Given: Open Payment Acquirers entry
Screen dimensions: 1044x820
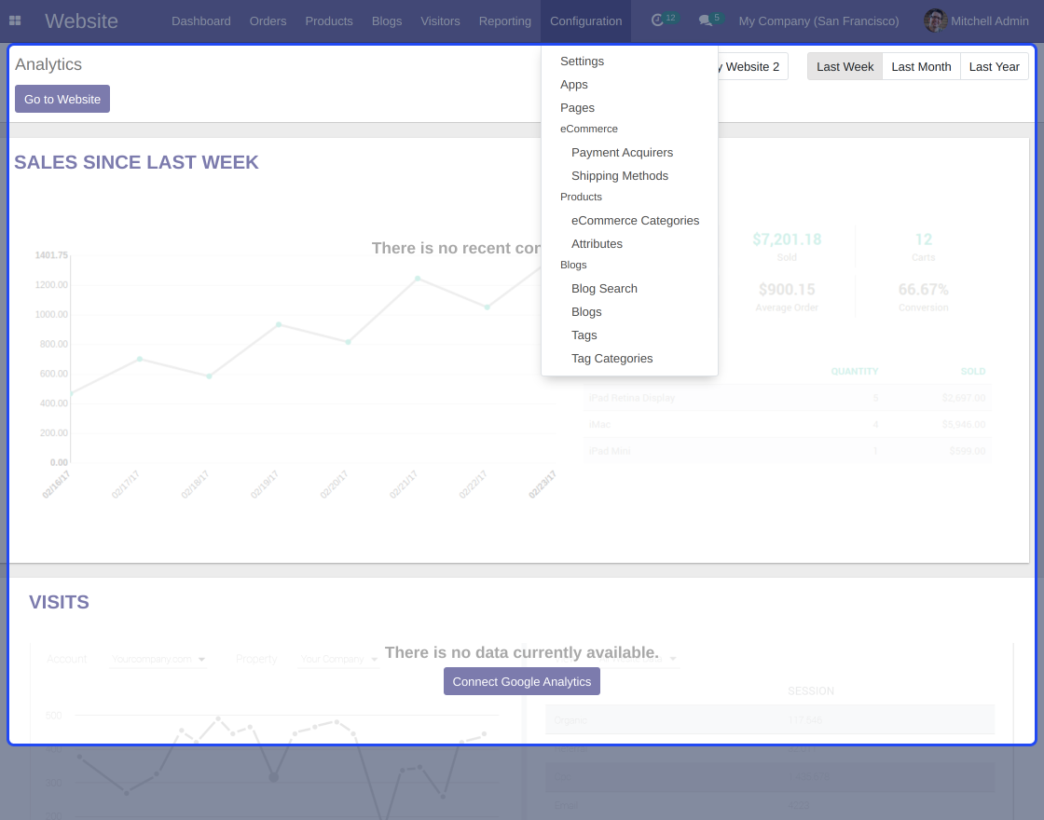Looking at the screenshot, I should [x=630, y=153].
